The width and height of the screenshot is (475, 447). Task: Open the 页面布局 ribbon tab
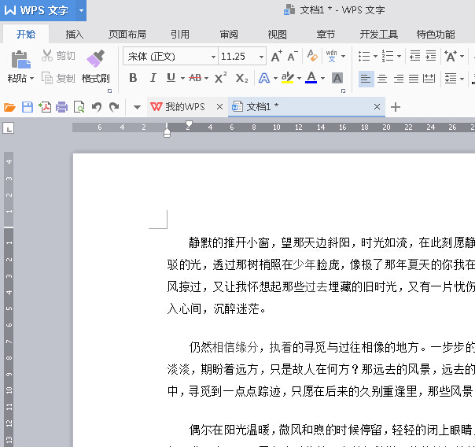pyautogui.click(x=127, y=35)
